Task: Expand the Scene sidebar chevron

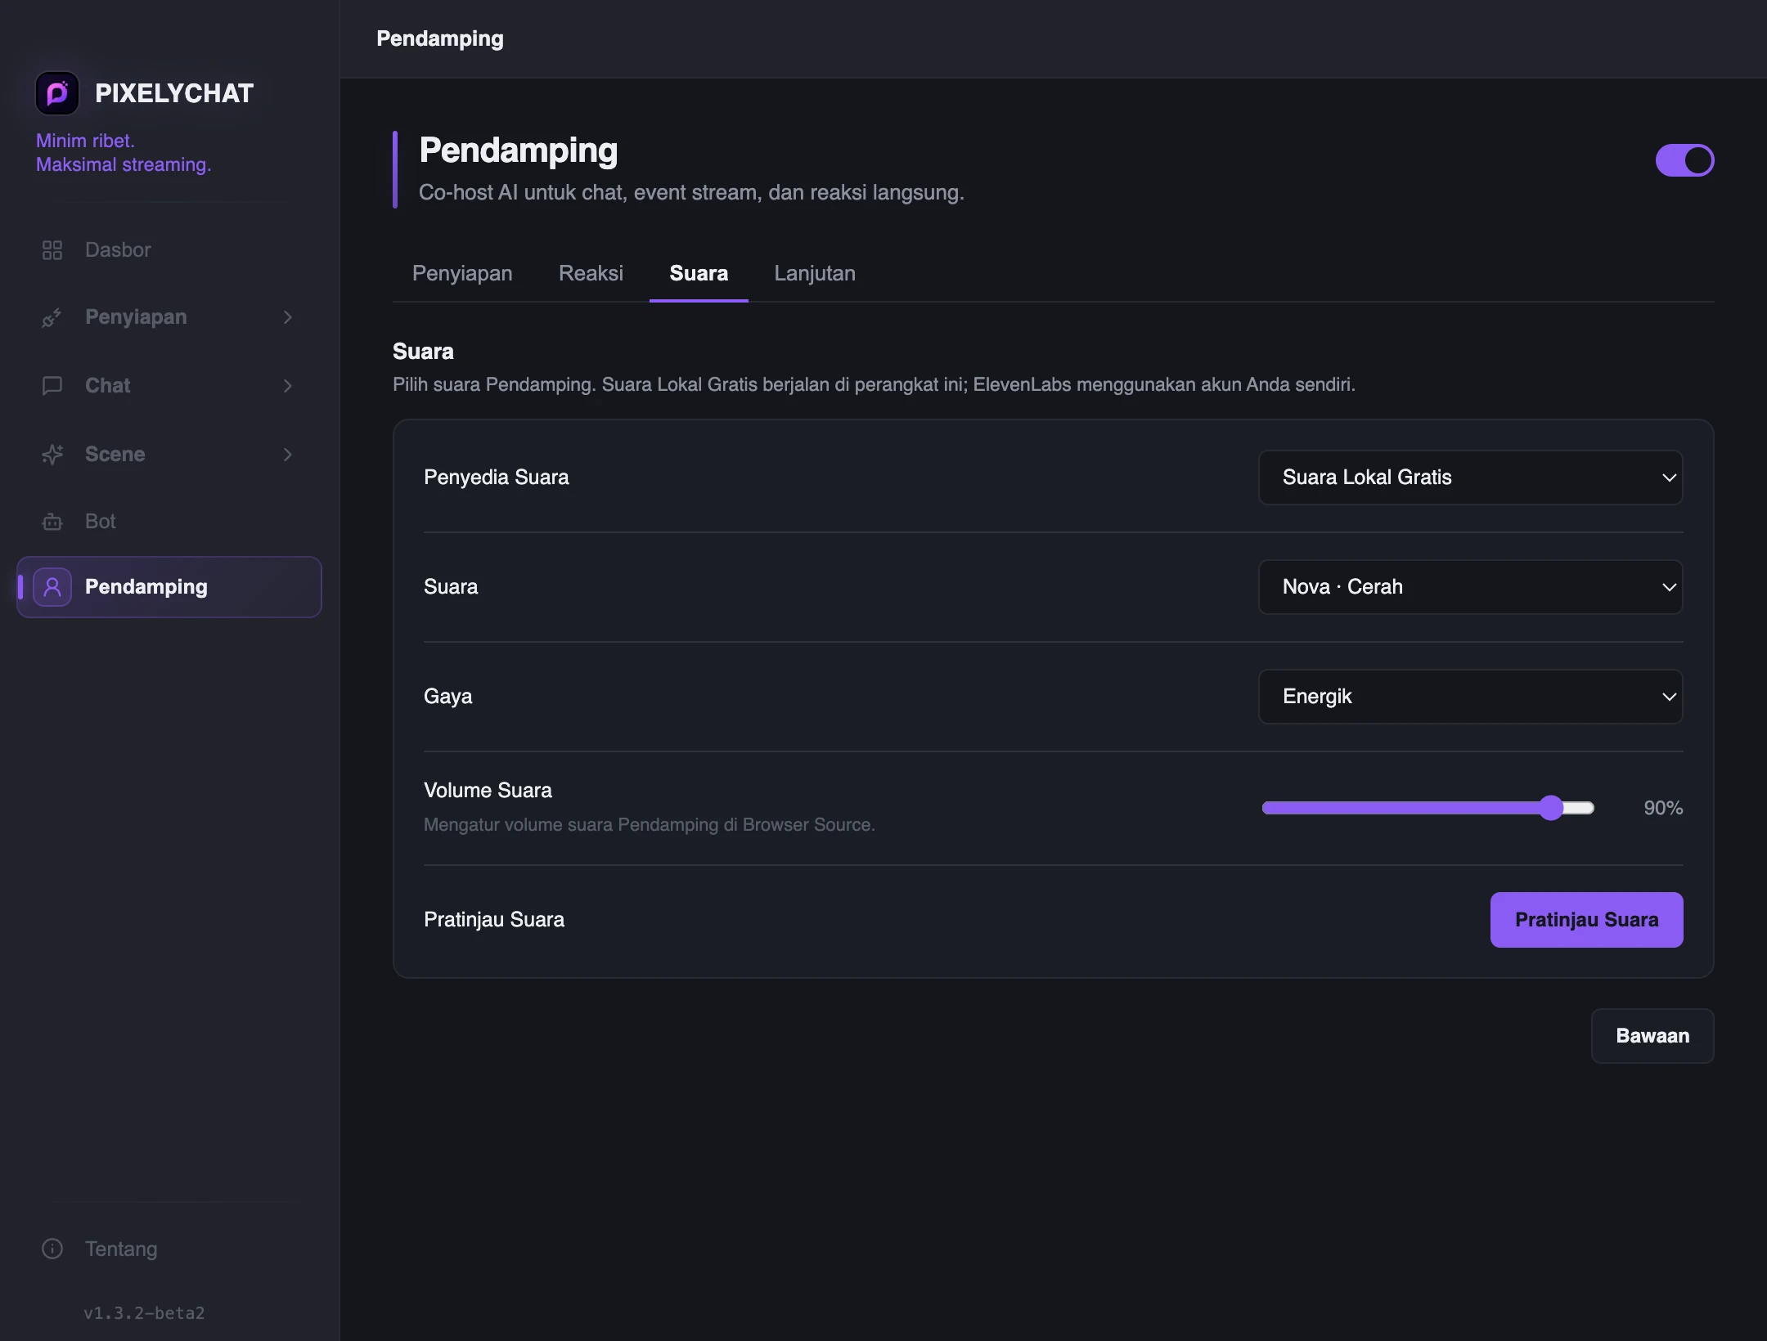Action: pyautogui.click(x=287, y=455)
